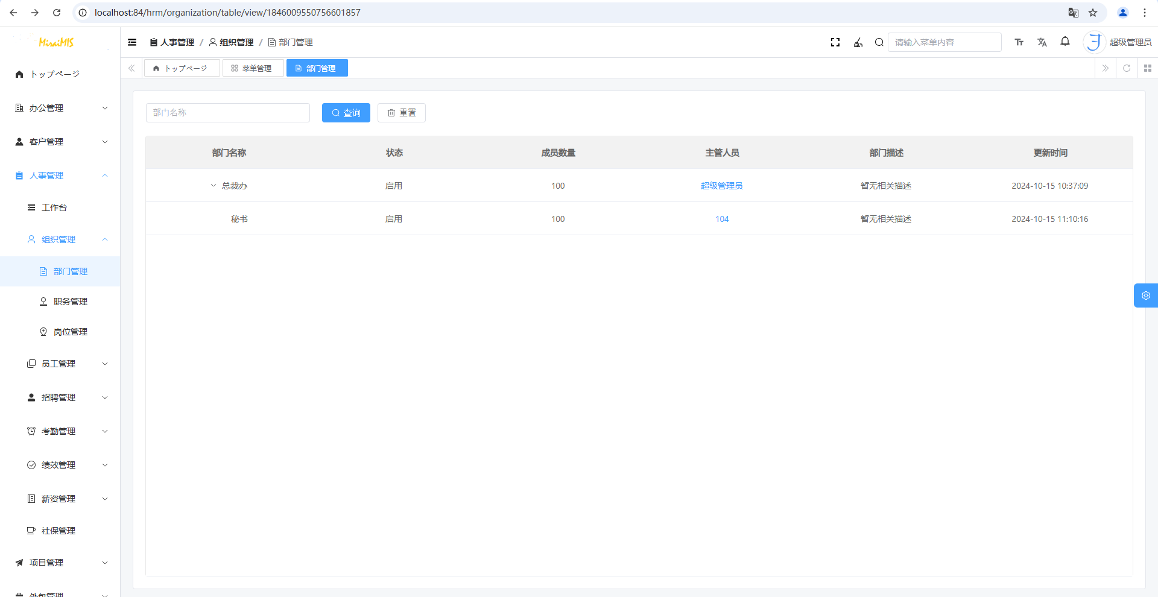Click the search magnifier icon in header
This screenshot has height=597, width=1158.
(x=879, y=42)
